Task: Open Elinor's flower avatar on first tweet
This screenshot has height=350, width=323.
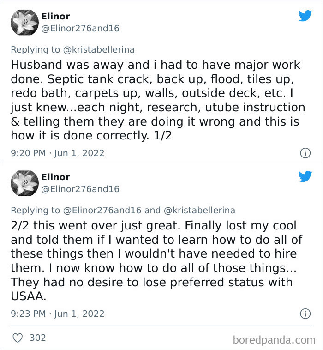Action: click(x=24, y=23)
